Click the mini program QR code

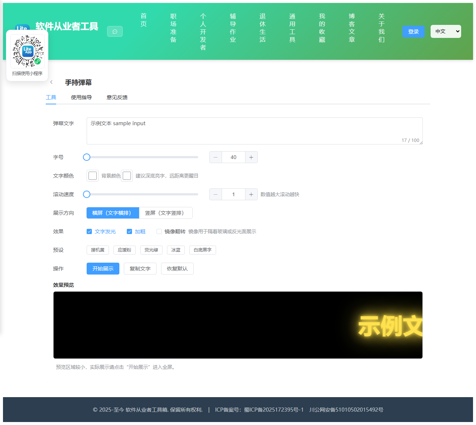click(28, 51)
